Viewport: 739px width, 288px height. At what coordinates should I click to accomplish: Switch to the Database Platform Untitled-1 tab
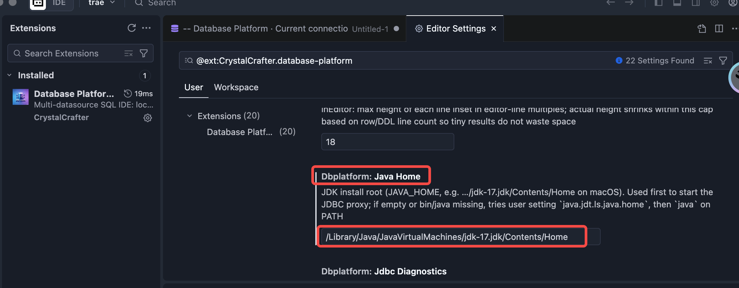285,29
